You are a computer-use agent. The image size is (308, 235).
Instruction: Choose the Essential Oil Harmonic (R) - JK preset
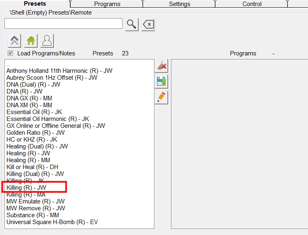pos(48,119)
